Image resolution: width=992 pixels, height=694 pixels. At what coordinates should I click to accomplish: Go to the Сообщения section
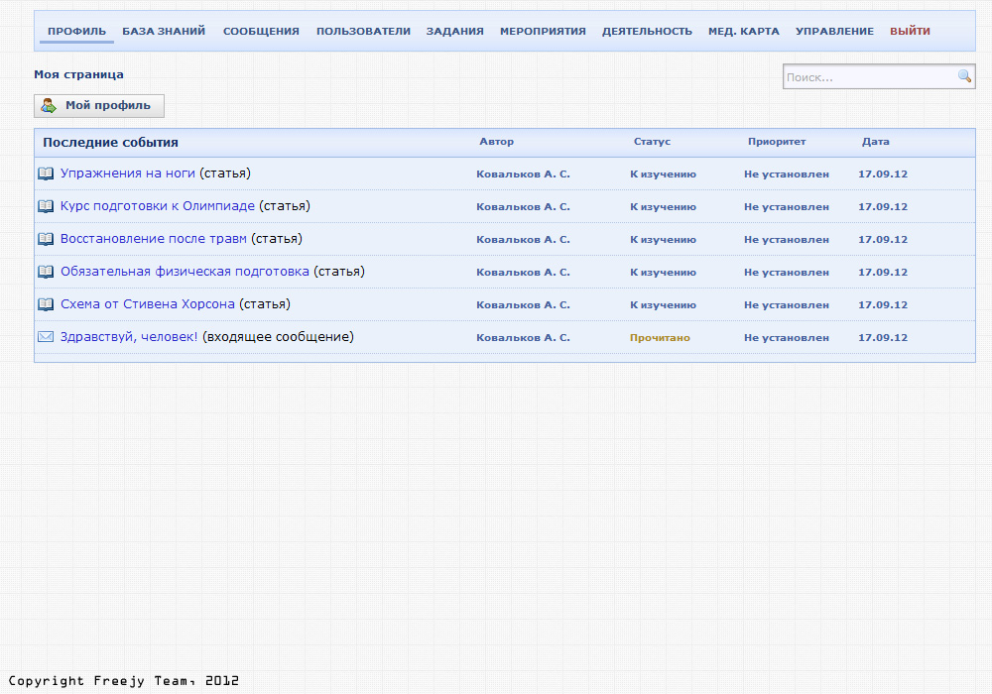click(261, 32)
